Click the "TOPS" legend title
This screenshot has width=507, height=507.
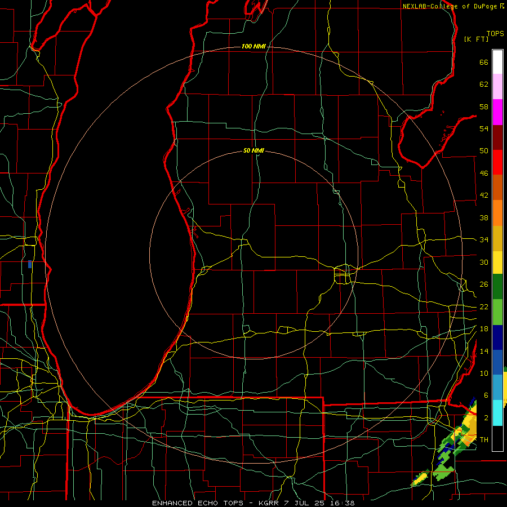coord(495,34)
